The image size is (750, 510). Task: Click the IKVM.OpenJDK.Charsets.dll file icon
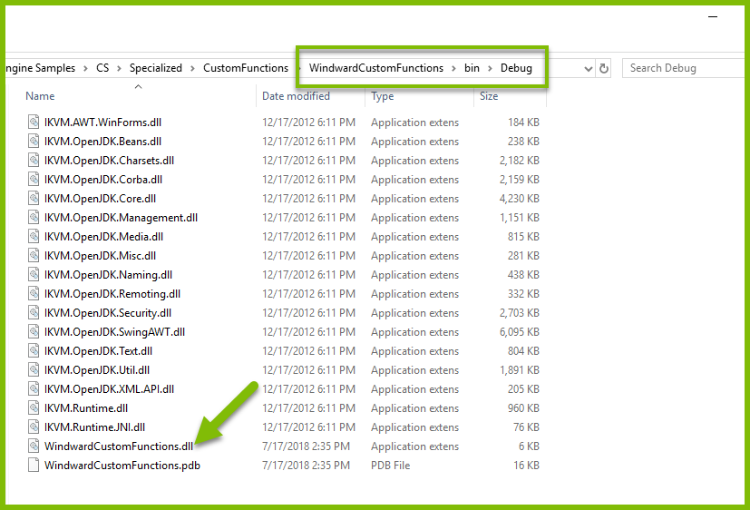34,161
